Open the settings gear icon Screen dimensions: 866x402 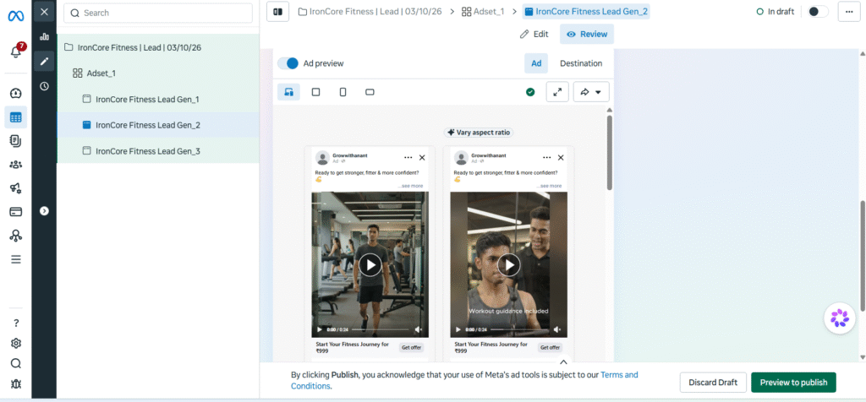click(16, 344)
